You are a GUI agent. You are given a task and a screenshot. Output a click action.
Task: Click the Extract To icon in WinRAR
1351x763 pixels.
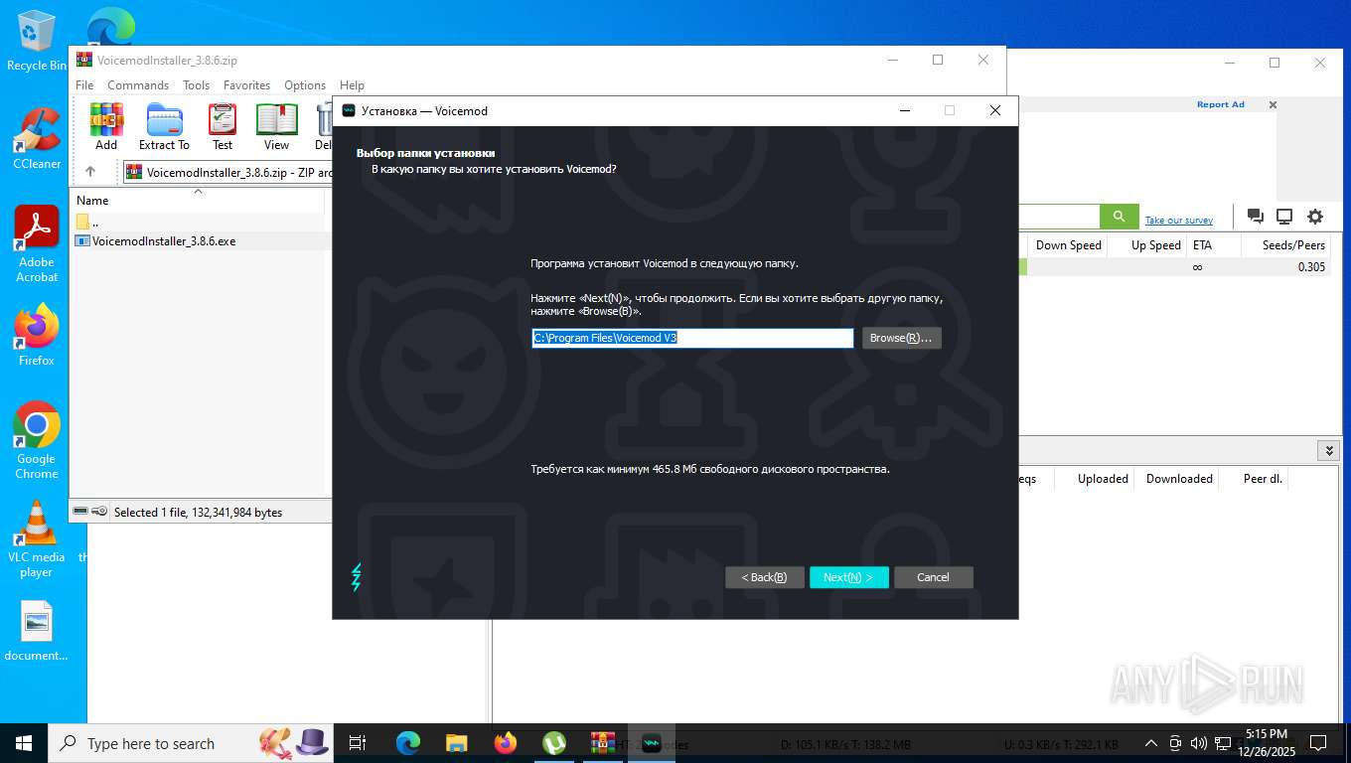pyautogui.click(x=164, y=127)
